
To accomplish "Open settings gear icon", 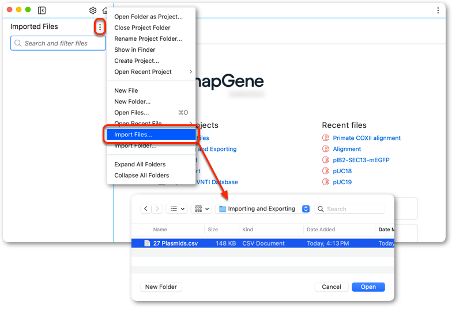I will (x=93, y=10).
